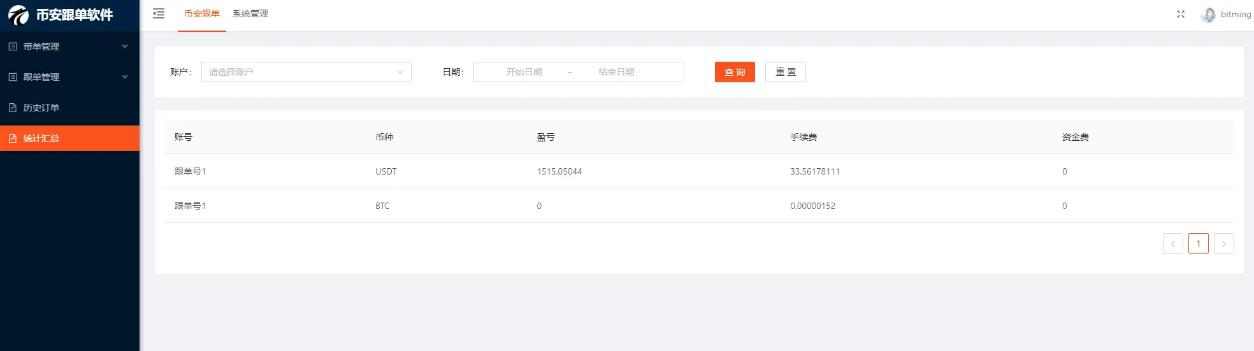Click fee value 0.00000152
The width and height of the screenshot is (1254, 351).
(812, 206)
